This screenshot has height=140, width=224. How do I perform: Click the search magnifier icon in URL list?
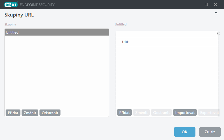(x=218, y=34)
